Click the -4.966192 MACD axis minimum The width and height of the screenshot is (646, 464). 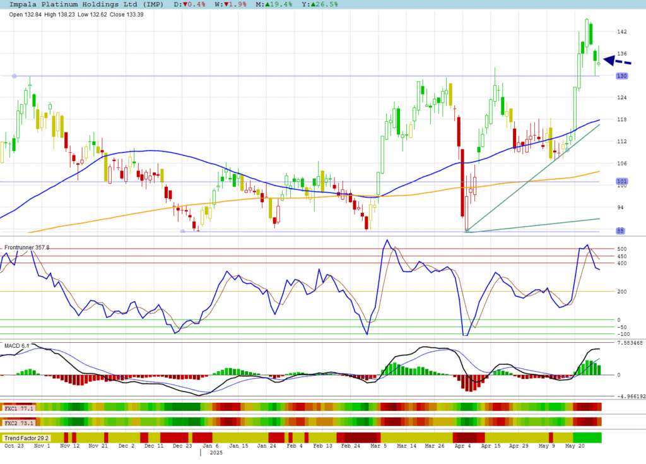tap(631, 396)
